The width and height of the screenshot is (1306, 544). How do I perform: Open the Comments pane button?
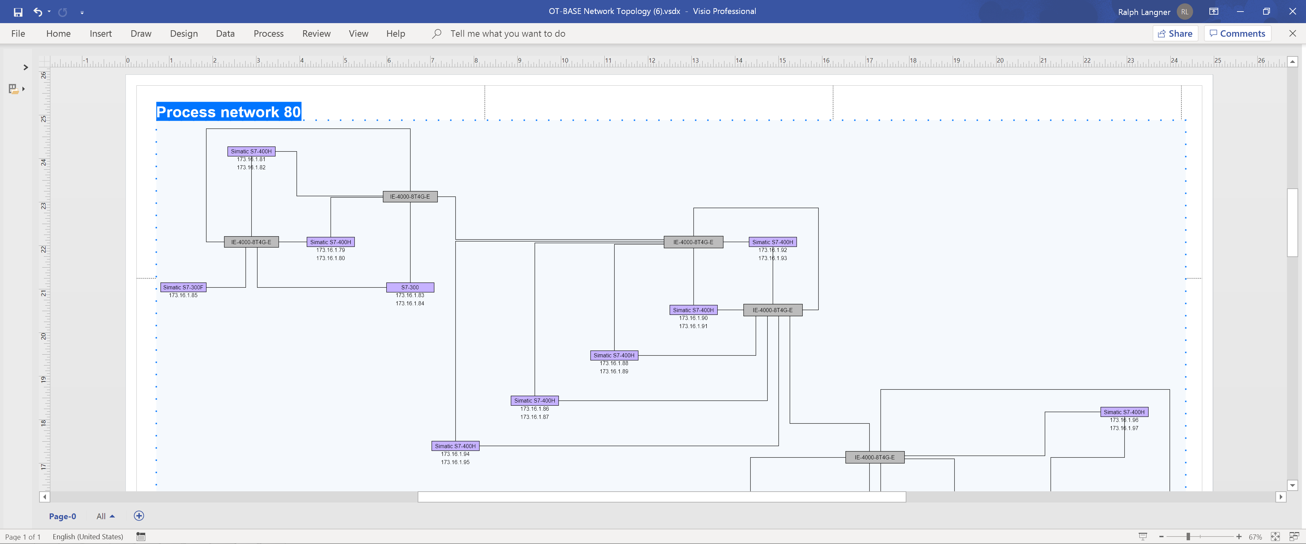pyautogui.click(x=1237, y=33)
